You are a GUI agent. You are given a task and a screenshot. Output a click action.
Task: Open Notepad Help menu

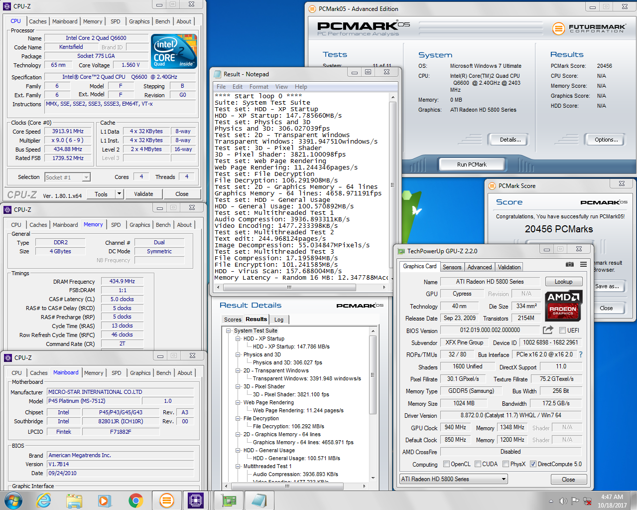301,86
